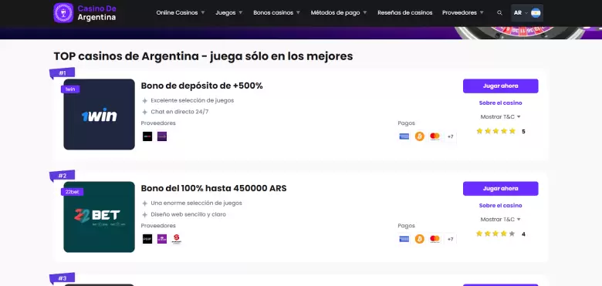Expand Mostrar T&C for 22bet
602x286 pixels.
[x=500, y=219]
